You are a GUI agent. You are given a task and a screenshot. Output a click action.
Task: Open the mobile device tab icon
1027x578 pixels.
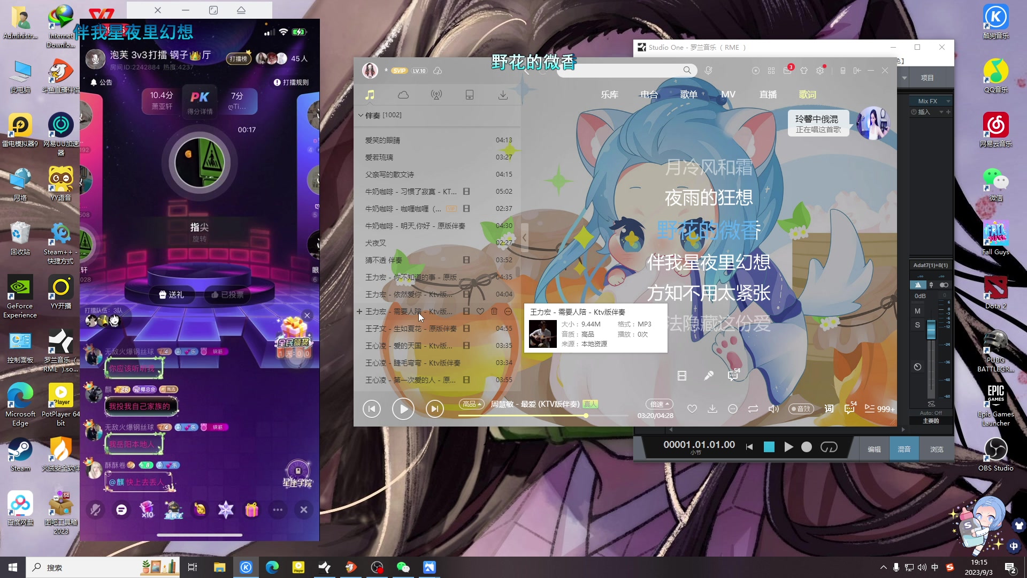click(470, 95)
